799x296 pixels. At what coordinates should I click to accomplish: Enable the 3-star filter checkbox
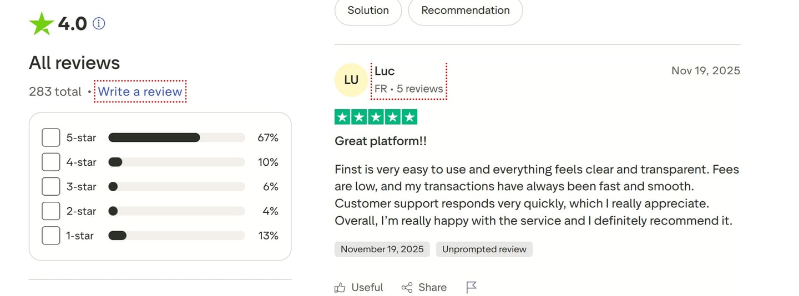(51, 187)
